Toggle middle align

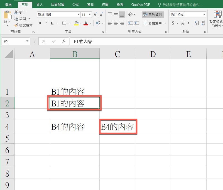click(116, 14)
